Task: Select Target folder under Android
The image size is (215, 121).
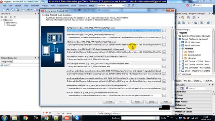Action: [191, 52]
